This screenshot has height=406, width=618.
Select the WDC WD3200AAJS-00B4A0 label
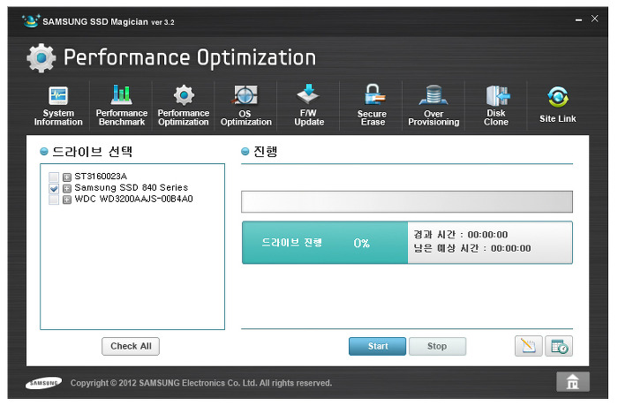[133, 199]
